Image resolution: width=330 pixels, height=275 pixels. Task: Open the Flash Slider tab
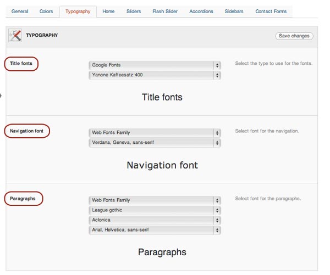point(165,12)
